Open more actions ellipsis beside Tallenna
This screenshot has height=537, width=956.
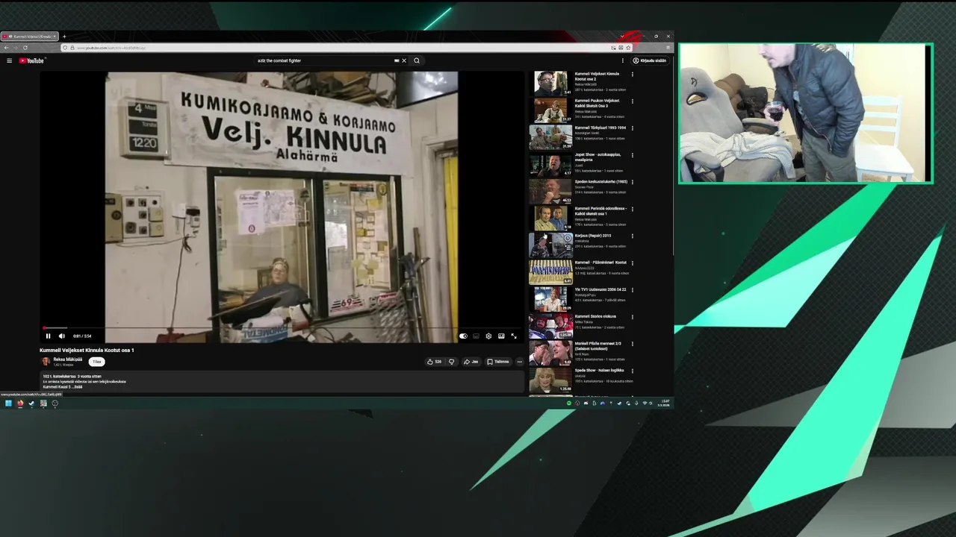click(520, 362)
